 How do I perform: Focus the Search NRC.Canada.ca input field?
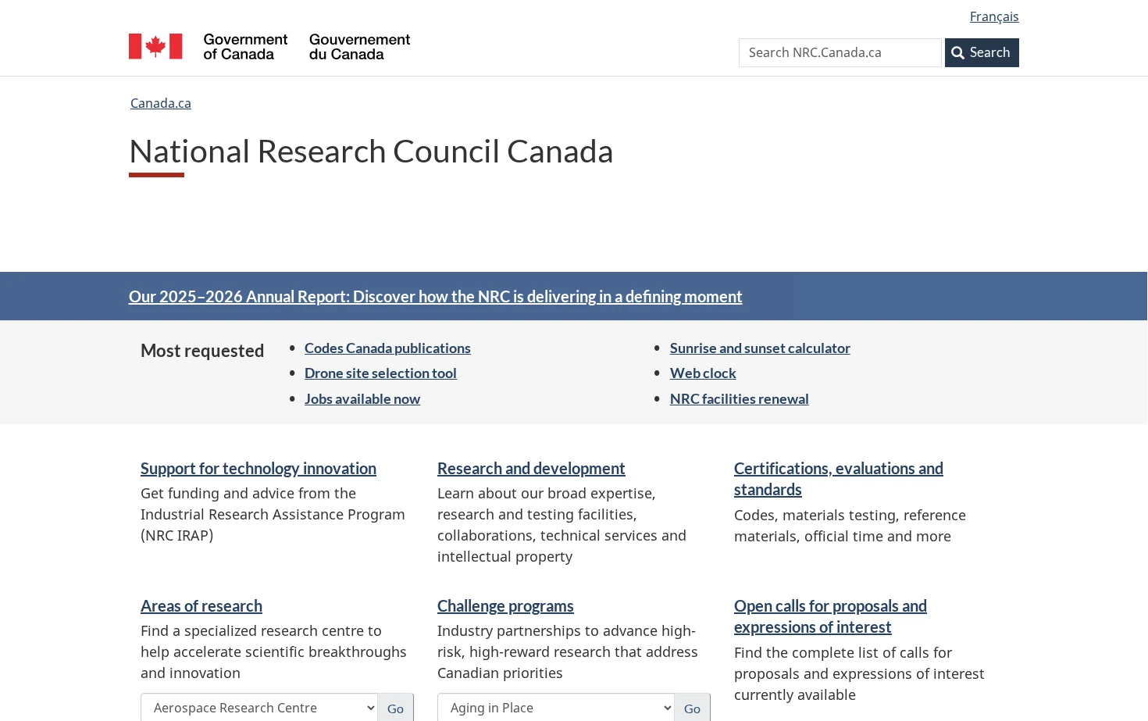click(x=840, y=52)
